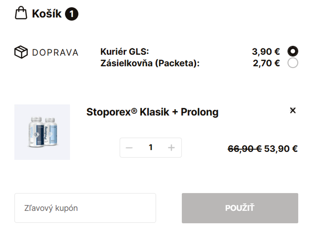330x242 pixels.
Task: Click the minus icon to decrease quantity
Action: (x=128, y=147)
